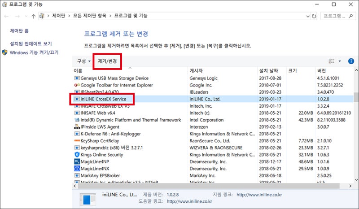This screenshot has height=209, width=359.
Task: Click the Control Panel icon in address bar
Action: click(42, 16)
